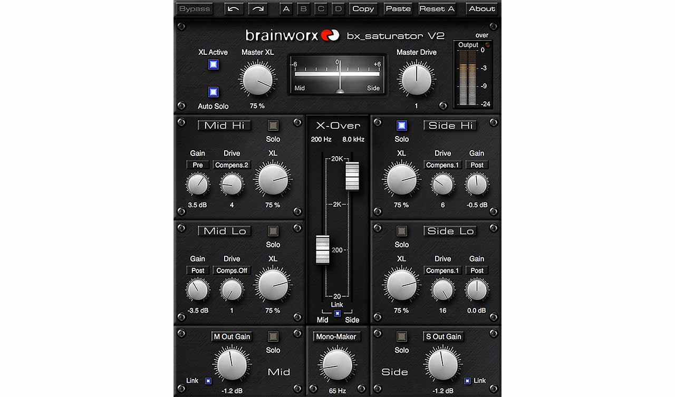
Task: Click the Mid Hi XL knob
Action: [273, 179]
